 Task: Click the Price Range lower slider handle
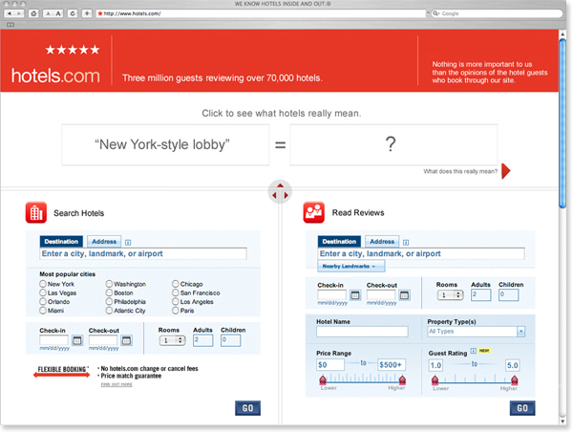point(323,380)
